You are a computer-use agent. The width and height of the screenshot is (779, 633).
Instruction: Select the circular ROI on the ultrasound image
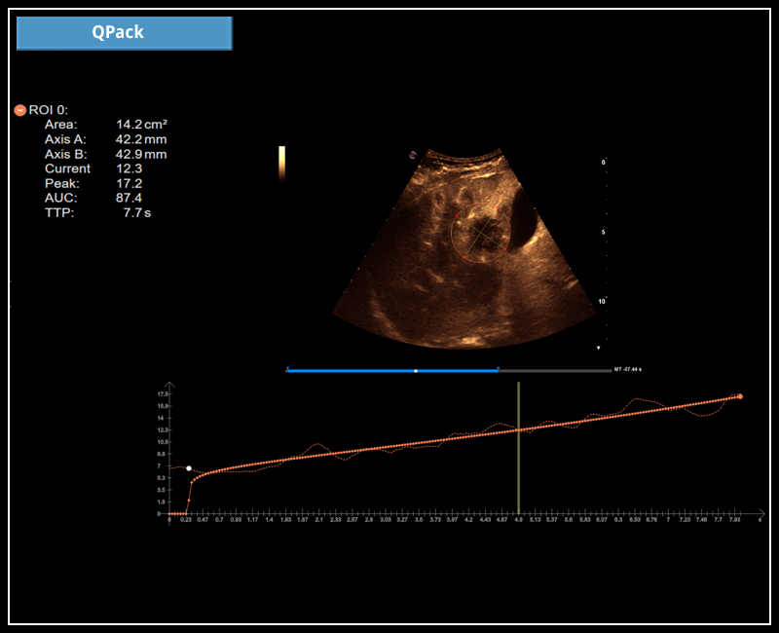(480, 234)
